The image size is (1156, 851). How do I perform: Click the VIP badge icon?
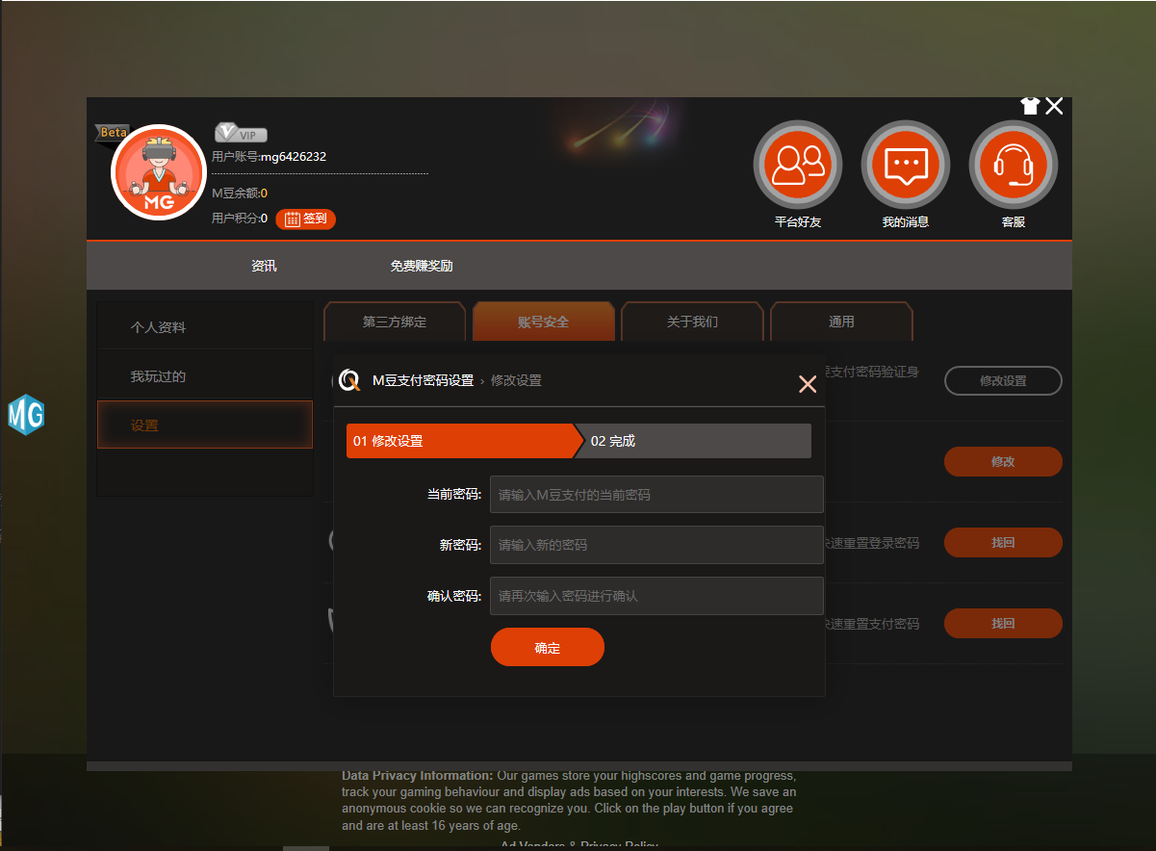241,134
